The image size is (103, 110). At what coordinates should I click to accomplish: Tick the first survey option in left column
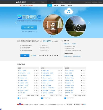tap(21, 45)
